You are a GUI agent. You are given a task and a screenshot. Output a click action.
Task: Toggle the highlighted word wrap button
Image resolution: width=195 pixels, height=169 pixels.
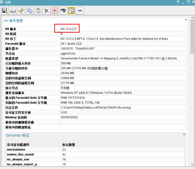coord(71,11)
